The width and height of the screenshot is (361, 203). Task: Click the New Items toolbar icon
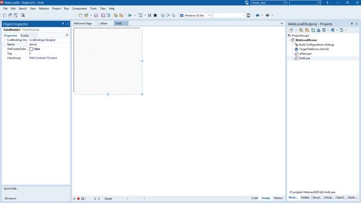pos(80,15)
